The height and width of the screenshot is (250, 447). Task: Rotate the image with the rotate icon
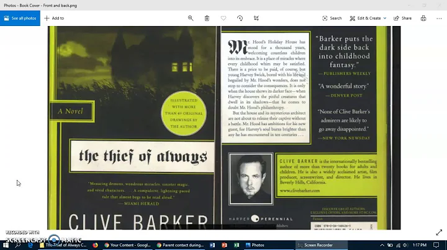click(x=240, y=18)
